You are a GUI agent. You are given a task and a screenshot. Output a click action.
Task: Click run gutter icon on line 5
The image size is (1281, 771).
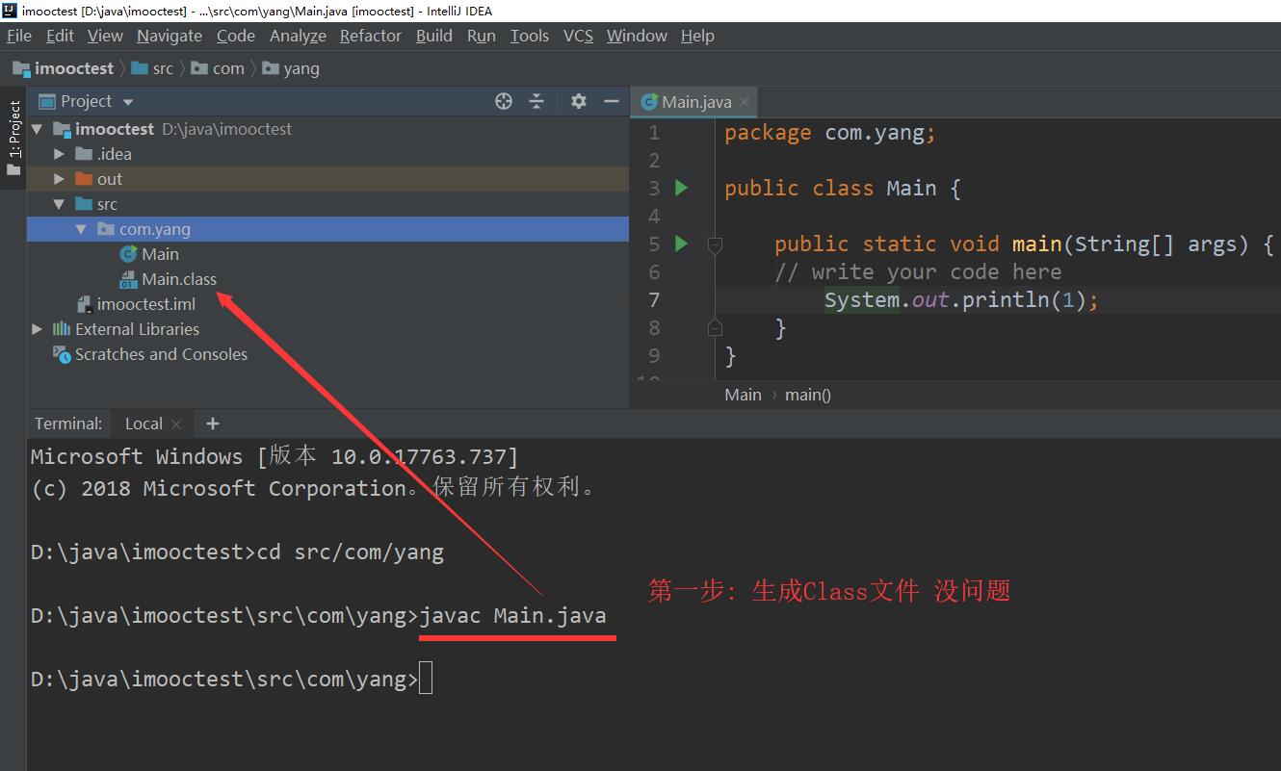(x=682, y=244)
